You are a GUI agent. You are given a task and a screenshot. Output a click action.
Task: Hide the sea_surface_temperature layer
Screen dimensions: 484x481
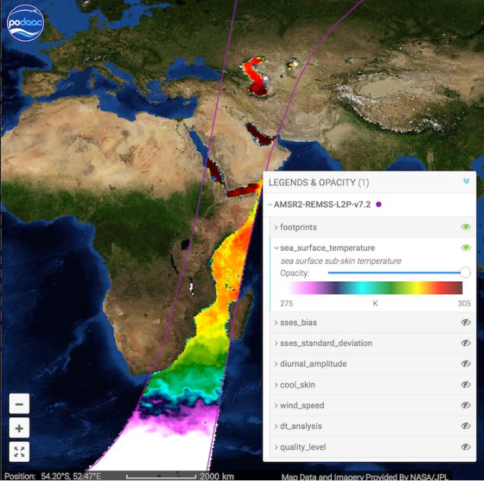[x=466, y=248]
